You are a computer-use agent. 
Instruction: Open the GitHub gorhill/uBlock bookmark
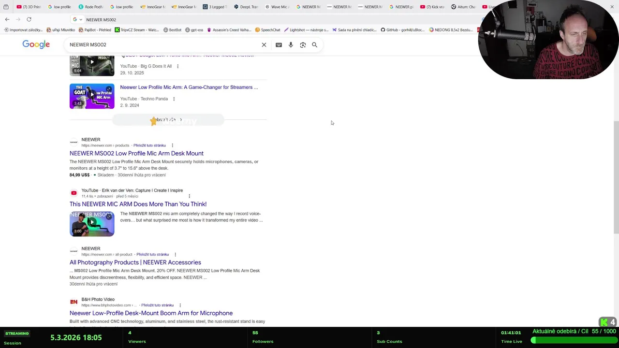click(x=402, y=30)
